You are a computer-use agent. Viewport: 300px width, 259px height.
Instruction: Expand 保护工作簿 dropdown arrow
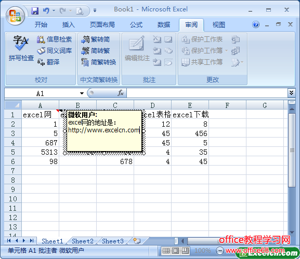pyautogui.click(x=226, y=51)
